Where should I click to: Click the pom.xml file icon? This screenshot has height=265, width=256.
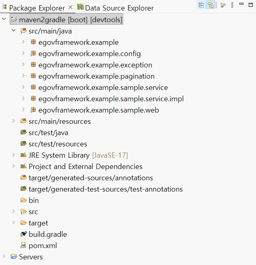[x=23, y=246]
